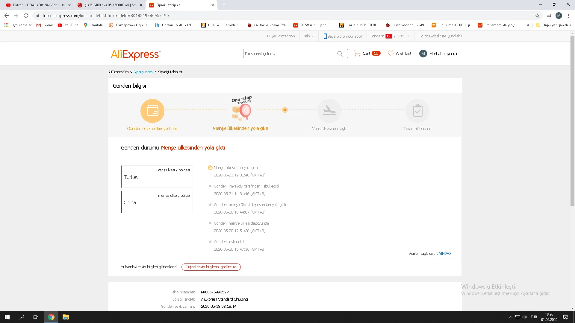Click Orijinal takip bilgilerini görüntüle button
Image resolution: width=575 pixels, height=323 pixels.
[x=211, y=267]
